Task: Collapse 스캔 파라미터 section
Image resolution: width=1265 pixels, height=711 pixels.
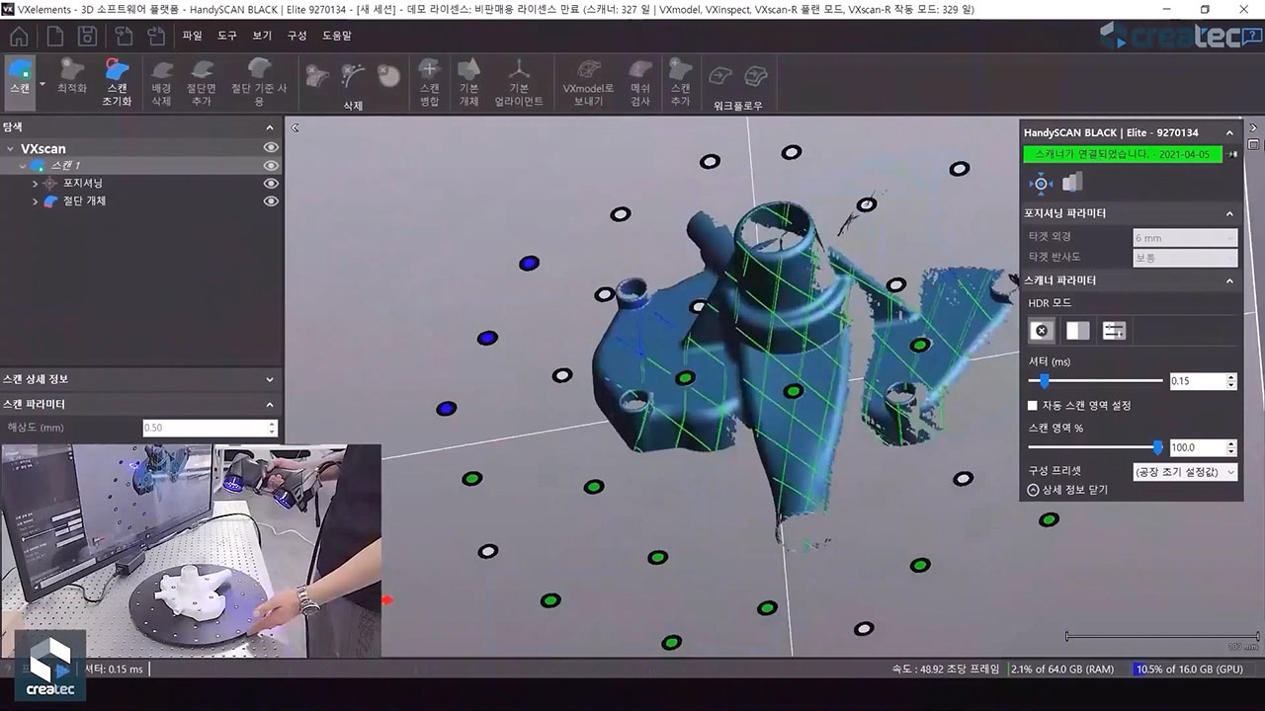Action: click(x=270, y=404)
